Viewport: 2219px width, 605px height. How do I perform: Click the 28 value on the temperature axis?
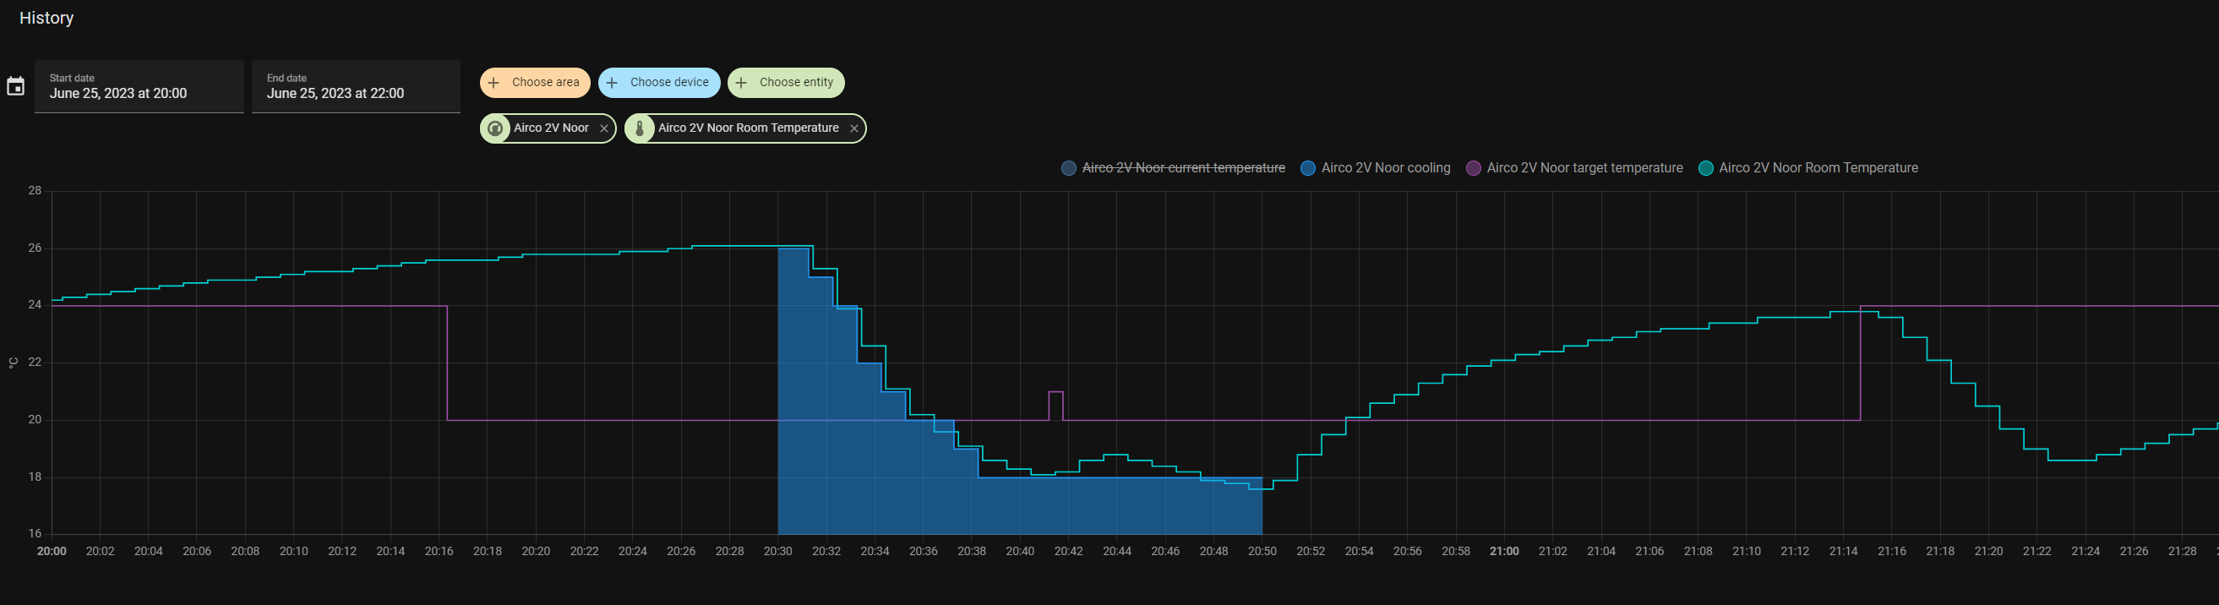pyautogui.click(x=35, y=190)
